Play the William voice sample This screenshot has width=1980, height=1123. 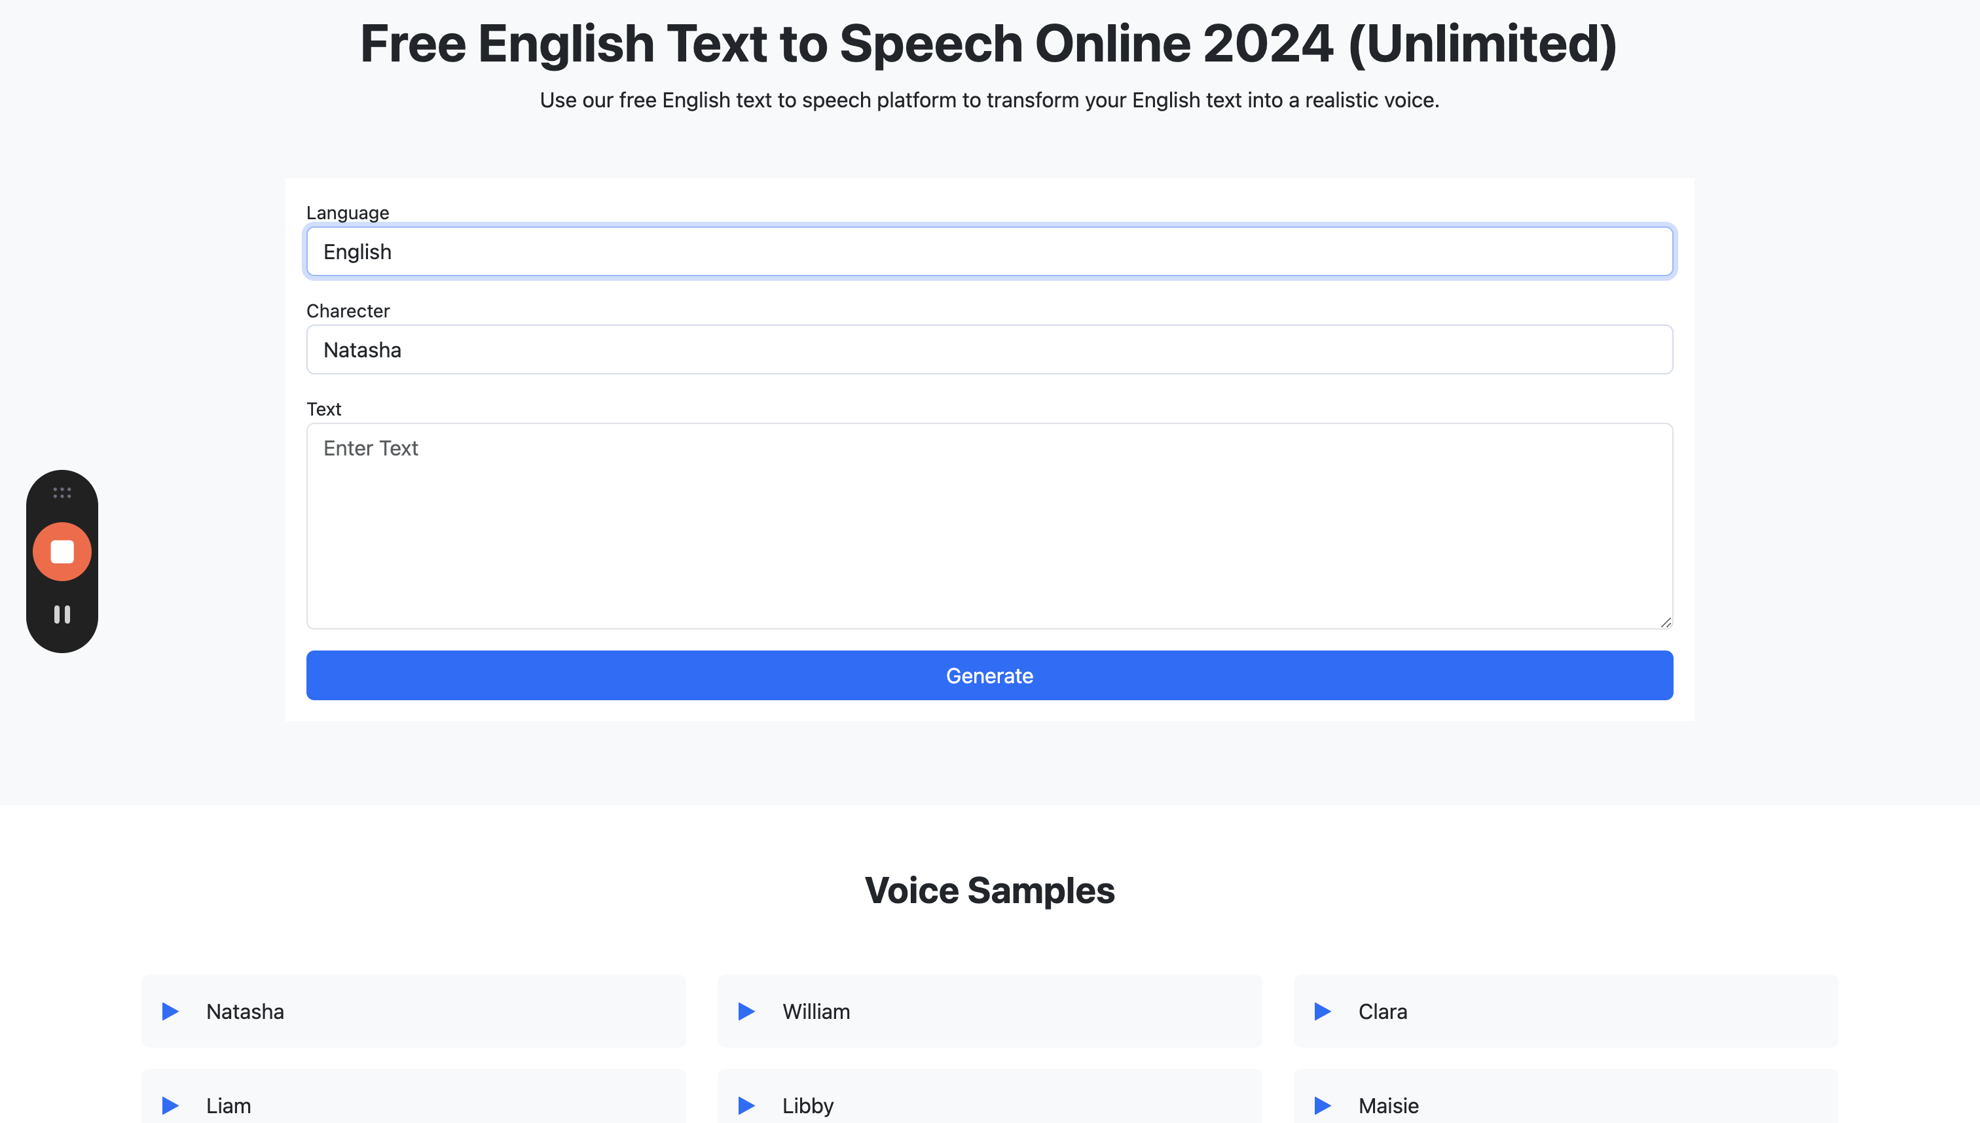tap(746, 1011)
